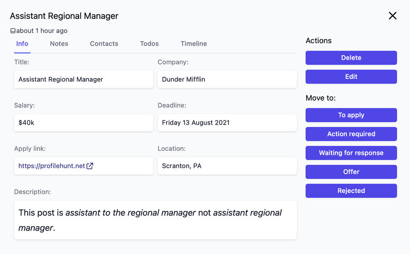Select the Company field 'Dunder Mifflin'
410x254 pixels.
coord(227,79)
